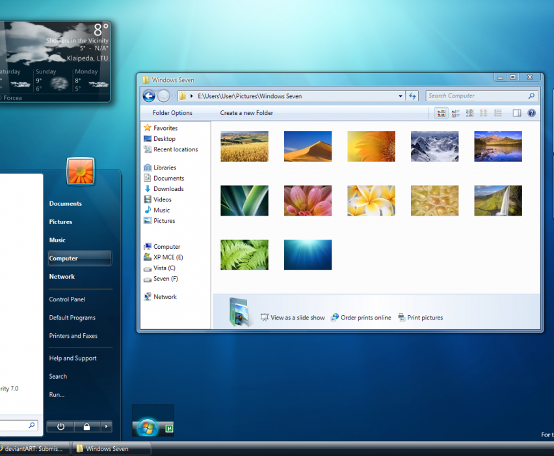The width and height of the screenshot is (554, 456).
Task: Select the Seven (F) drive in navigation pane
Action: pyautogui.click(x=165, y=279)
